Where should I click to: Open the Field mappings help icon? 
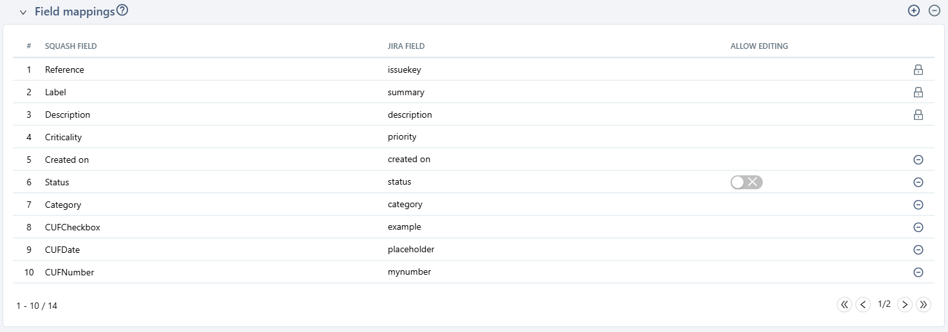pyautogui.click(x=122, y=11)
